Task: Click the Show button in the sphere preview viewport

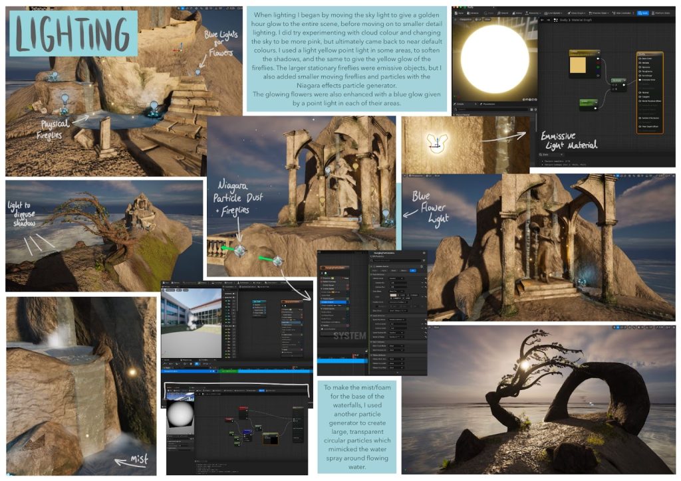Action: (x=487, y=19)
